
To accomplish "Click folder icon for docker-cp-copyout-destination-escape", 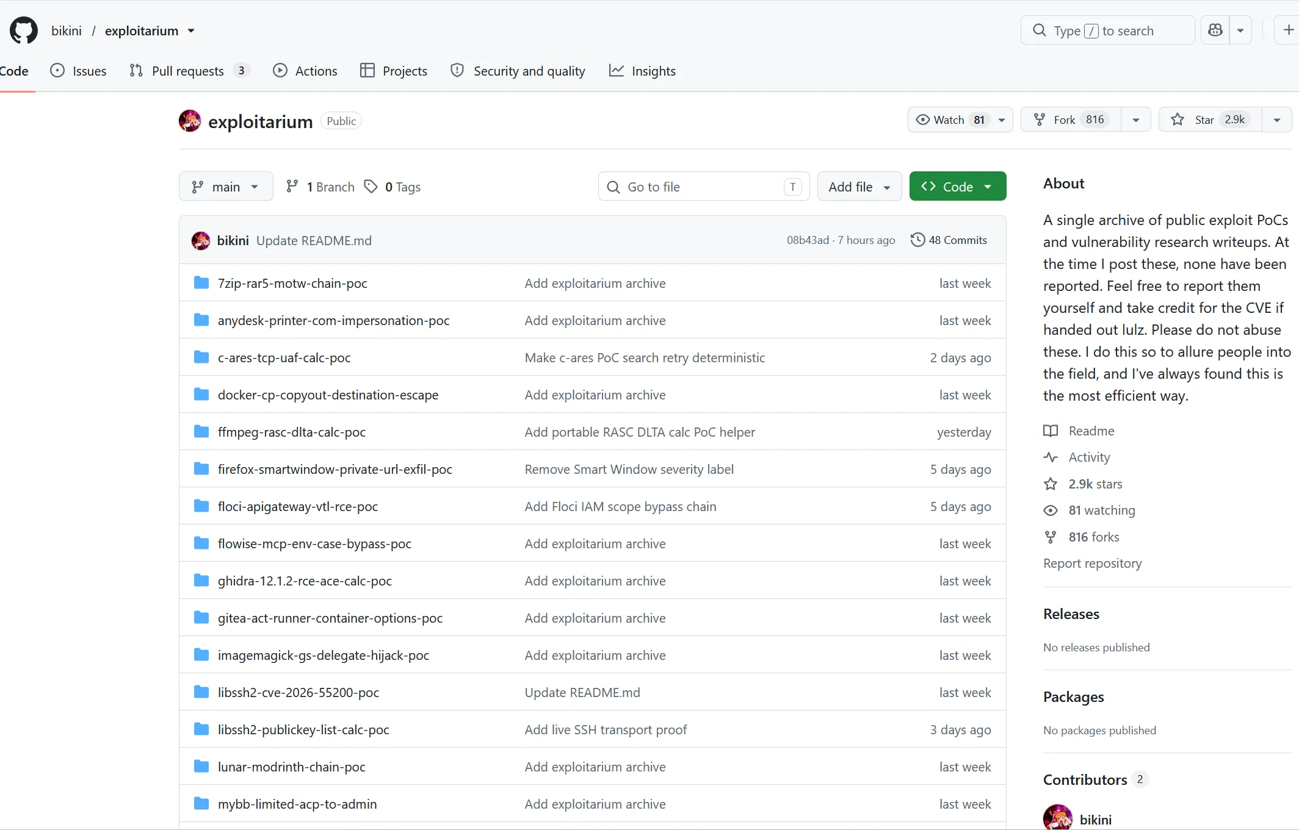I will coord(201,394).
